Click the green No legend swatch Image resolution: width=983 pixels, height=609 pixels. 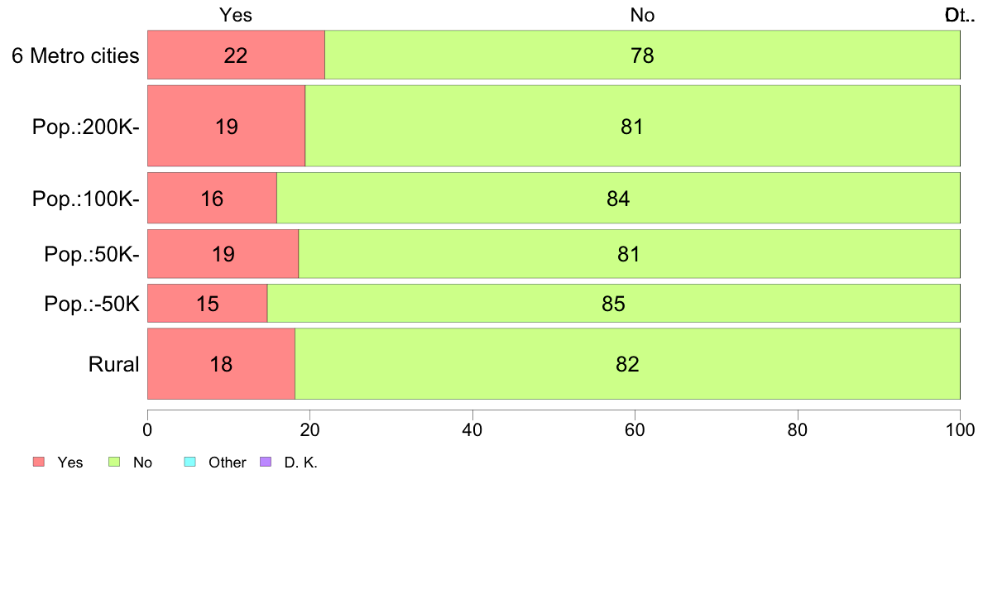coord(114,462)
